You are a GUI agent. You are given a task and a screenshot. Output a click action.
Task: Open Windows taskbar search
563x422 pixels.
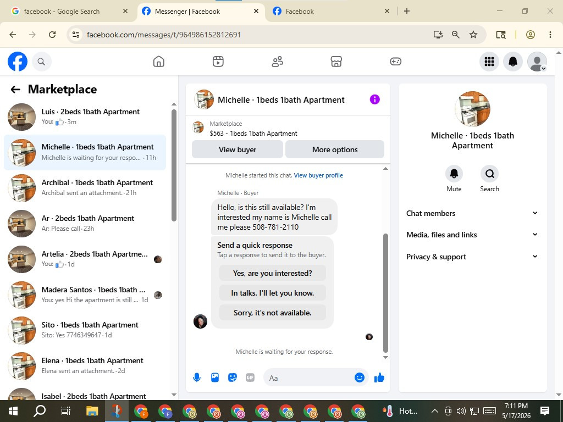point(40,411)
